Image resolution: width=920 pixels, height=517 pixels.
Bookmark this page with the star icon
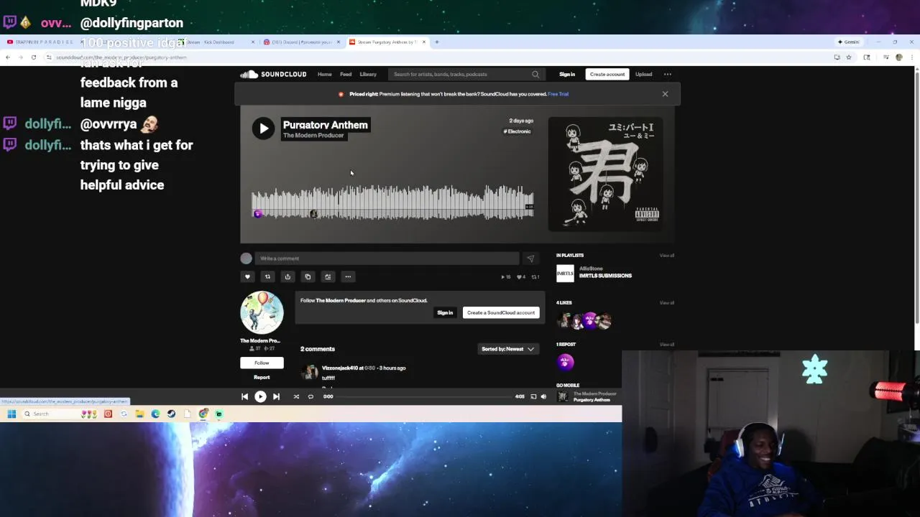click(849, 57)
